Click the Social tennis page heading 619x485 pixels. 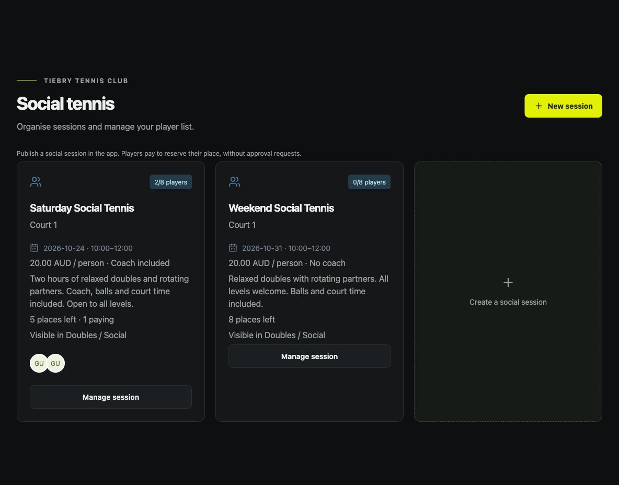[65, 104]
